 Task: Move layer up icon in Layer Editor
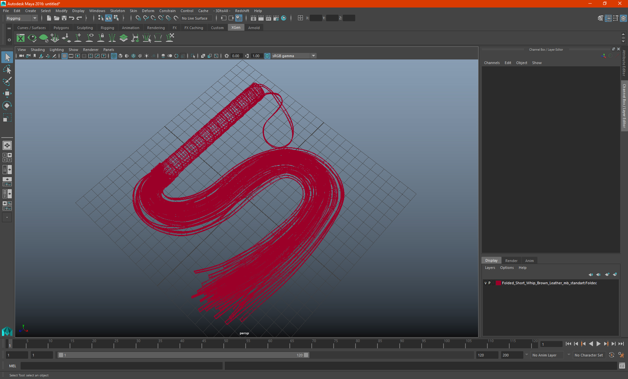coord(591,274)
